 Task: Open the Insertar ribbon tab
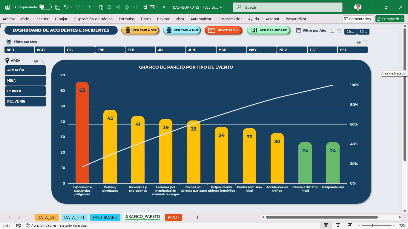point(42,19)
